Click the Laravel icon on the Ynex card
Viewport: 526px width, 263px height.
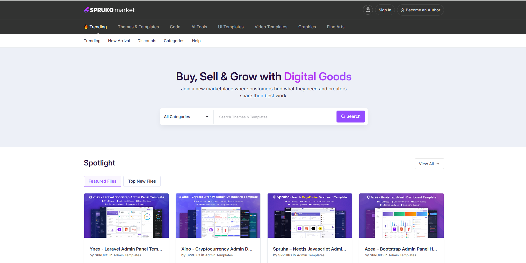(134, 230)
